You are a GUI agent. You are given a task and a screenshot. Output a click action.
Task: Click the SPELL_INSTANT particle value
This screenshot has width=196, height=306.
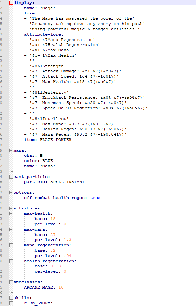[67, 182]
